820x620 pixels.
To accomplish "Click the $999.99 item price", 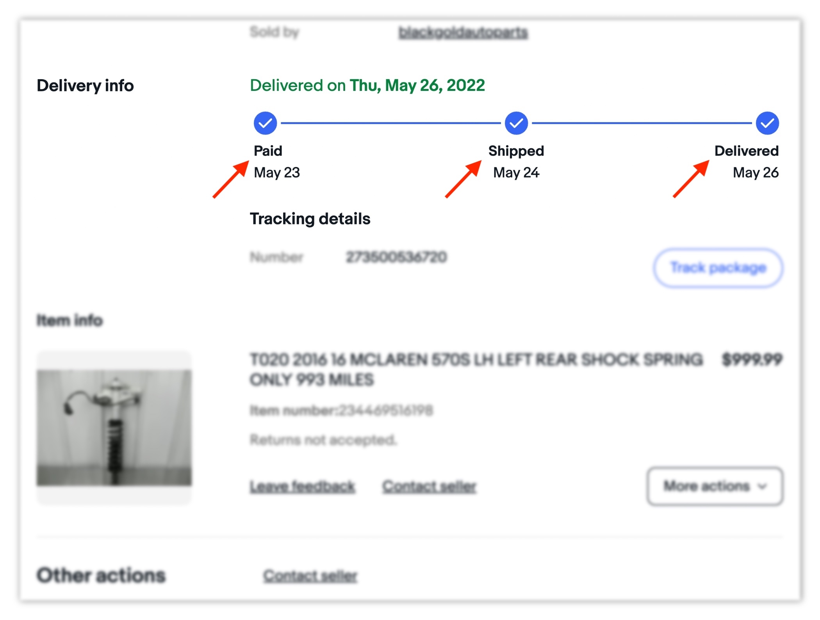I will [752, 359].
